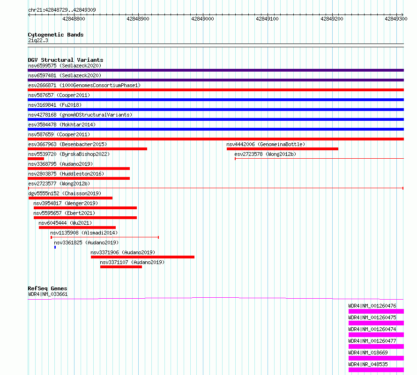417x375 pixels.
Task: Open the WDR4|NM_001260477 gene label
Action: click(x=372, y=341)
